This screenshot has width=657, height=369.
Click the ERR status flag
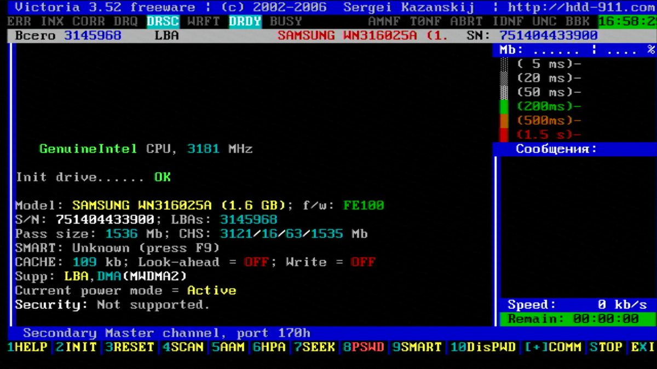[20, 22]
